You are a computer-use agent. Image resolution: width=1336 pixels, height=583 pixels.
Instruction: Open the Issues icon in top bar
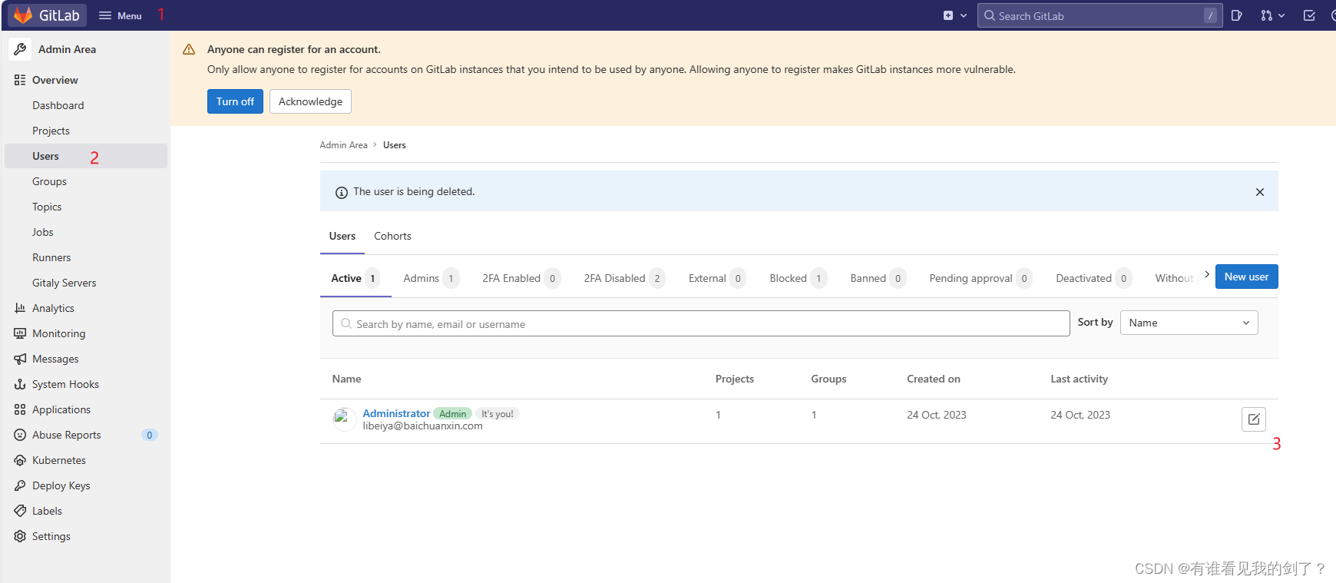click(x=1236, y=15)
